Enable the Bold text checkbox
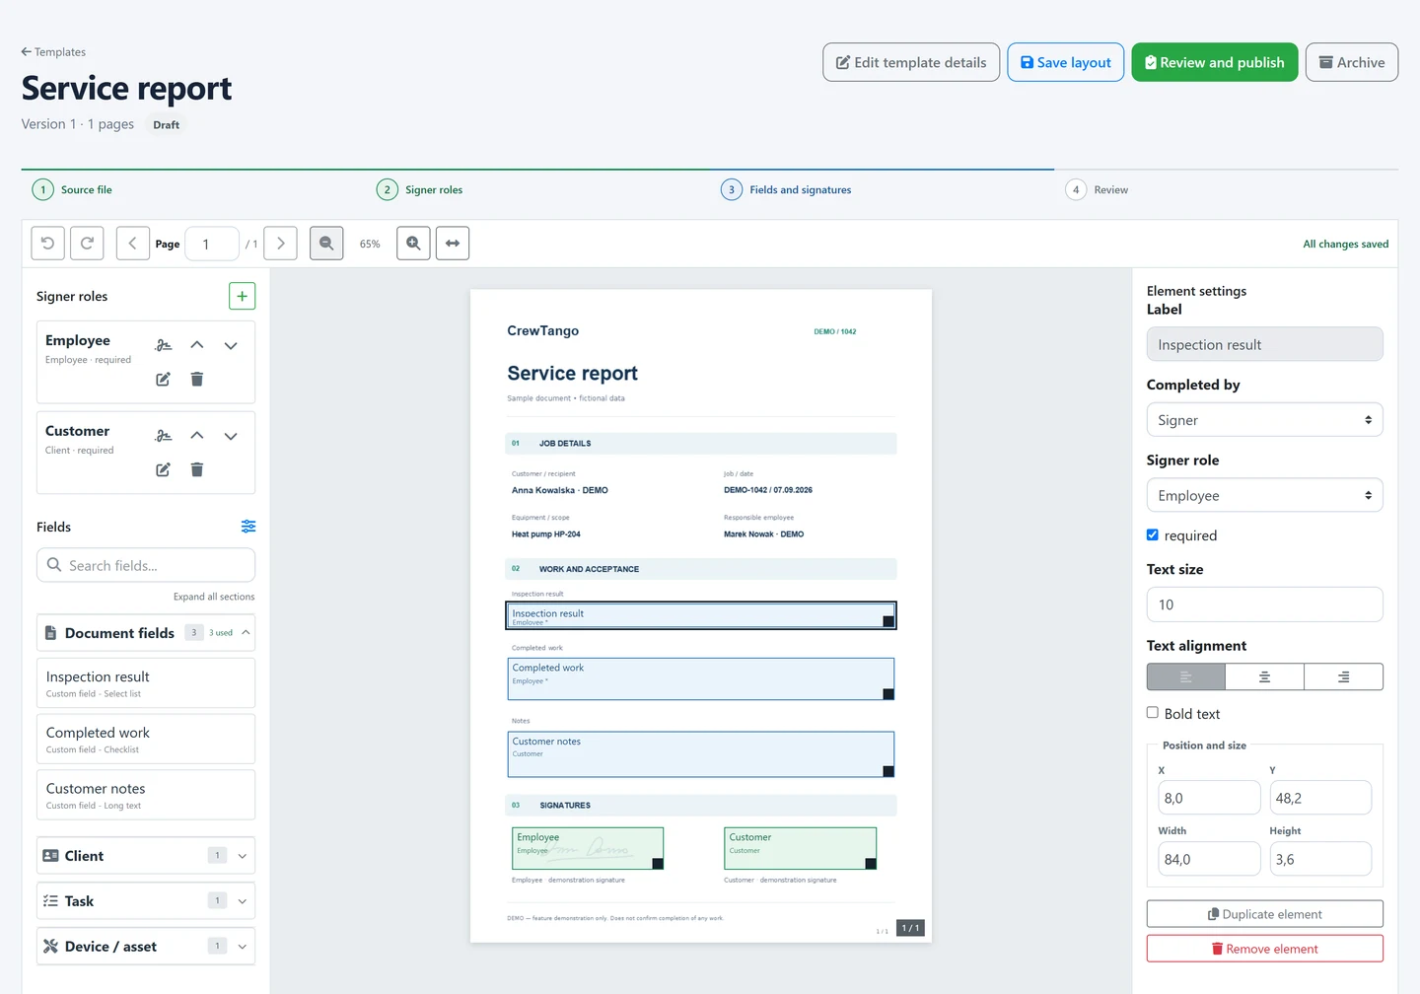Screen dimensions: 1420x994 1153,713
